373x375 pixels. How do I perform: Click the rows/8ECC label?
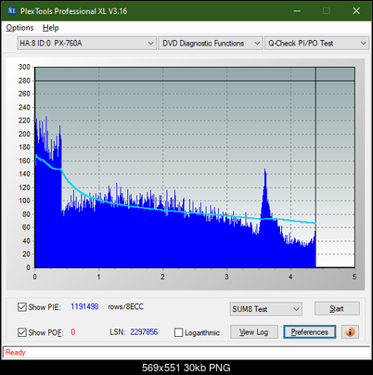pos(125,306)
